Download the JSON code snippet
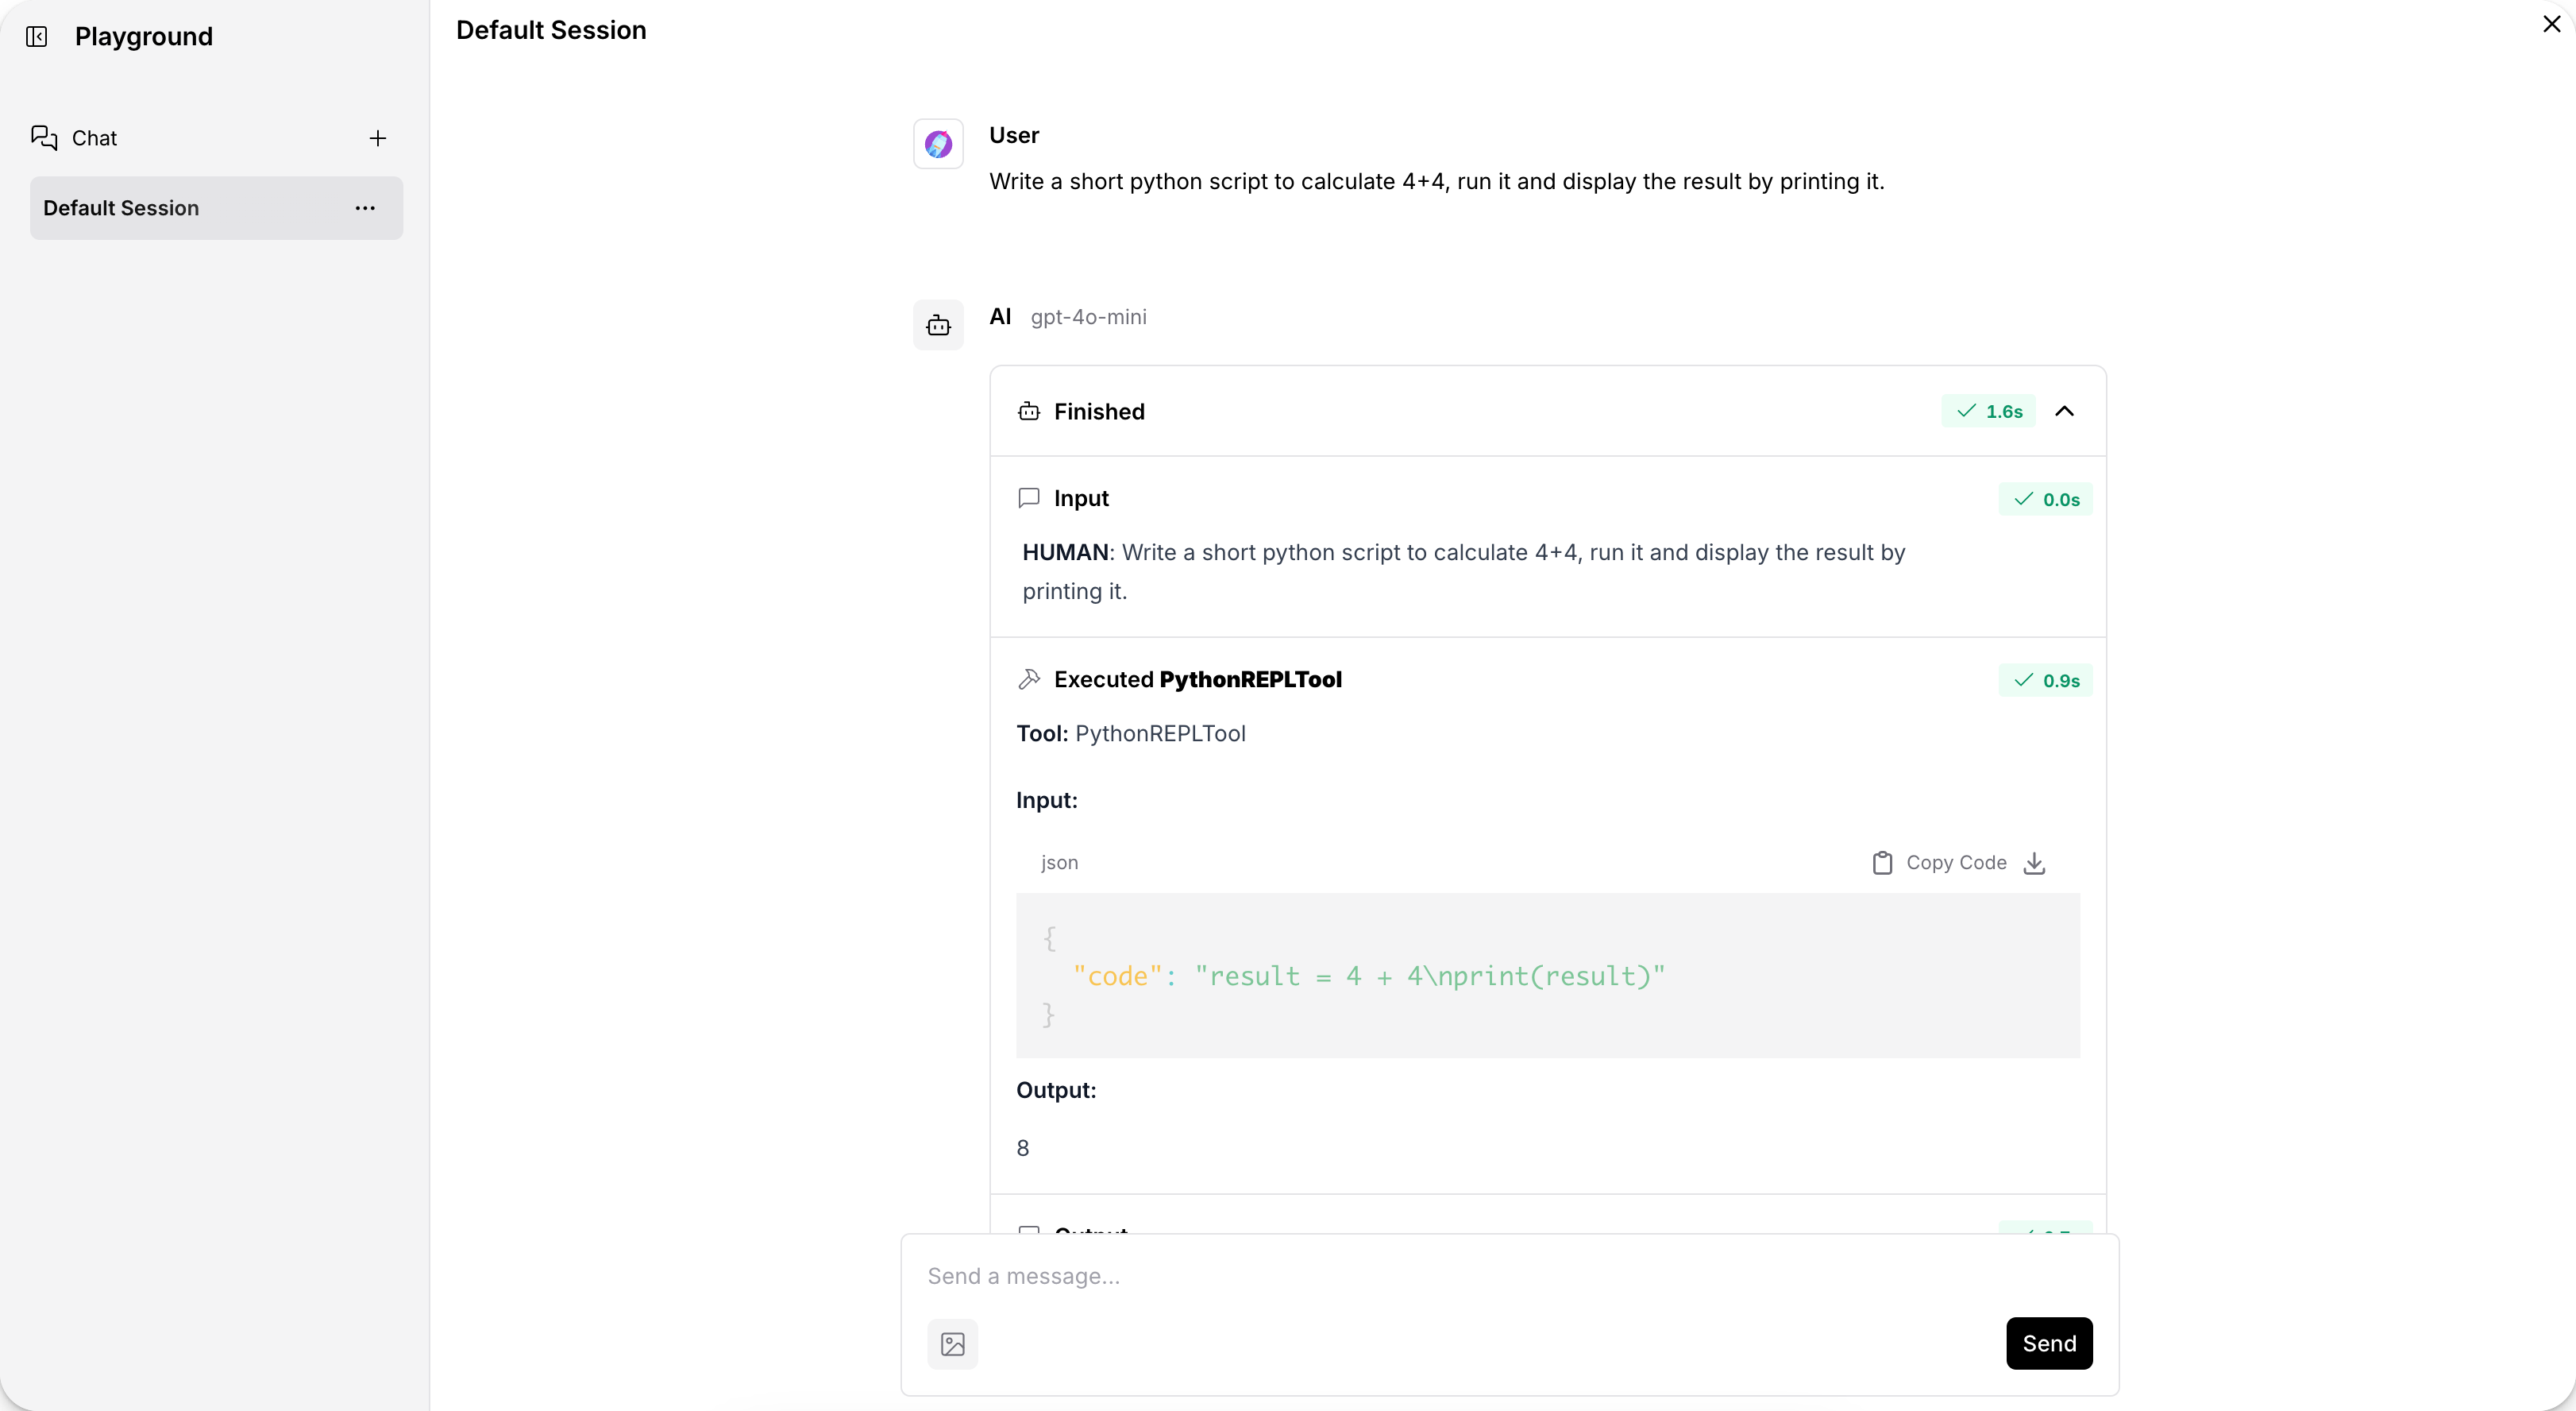 [2034, 863]
